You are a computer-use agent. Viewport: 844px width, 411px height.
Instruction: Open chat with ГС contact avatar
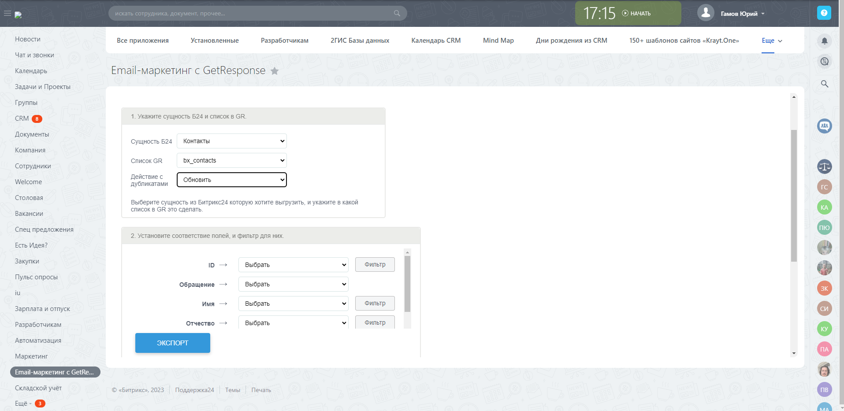pos(824,187)
